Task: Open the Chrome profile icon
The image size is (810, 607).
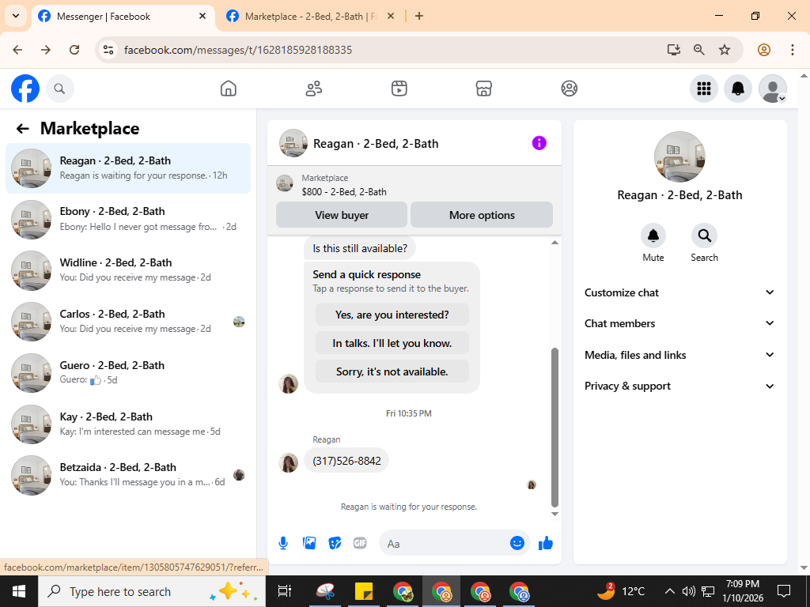Action: (764, 50)
